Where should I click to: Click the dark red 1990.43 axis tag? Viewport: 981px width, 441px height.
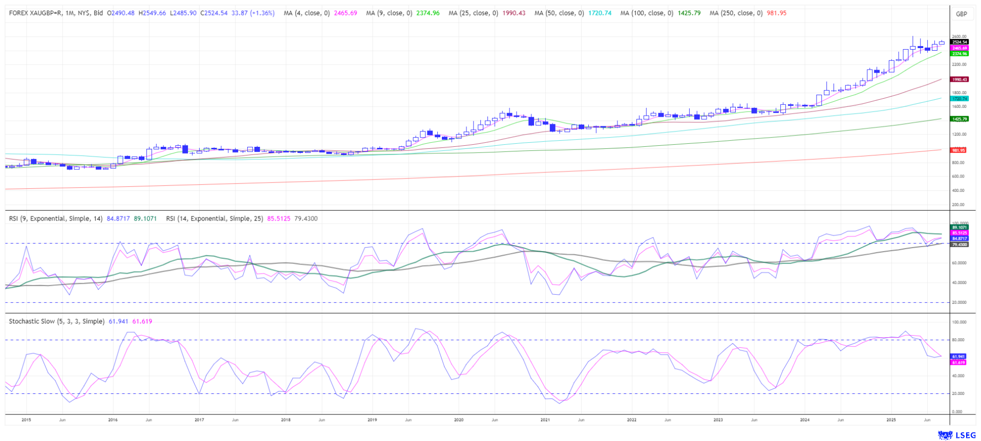[959, 79]
